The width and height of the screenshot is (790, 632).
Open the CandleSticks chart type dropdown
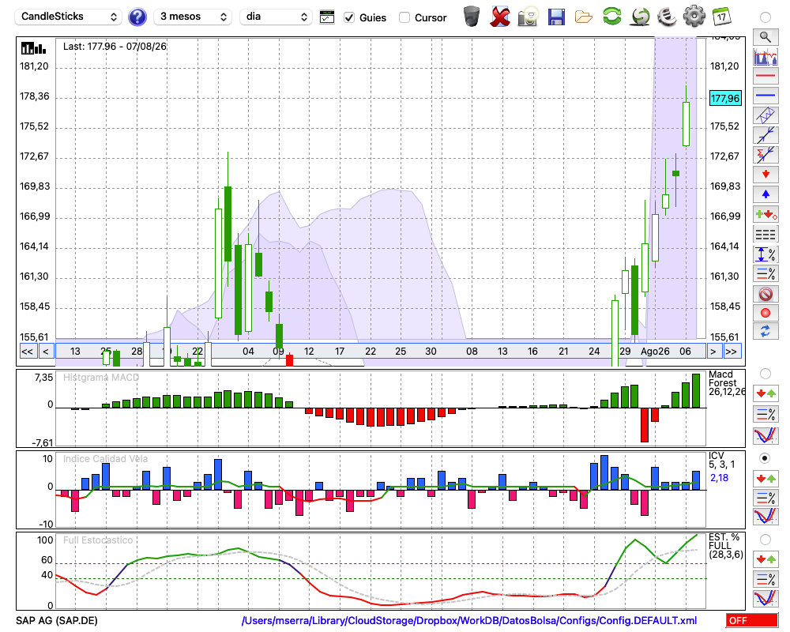69,17
